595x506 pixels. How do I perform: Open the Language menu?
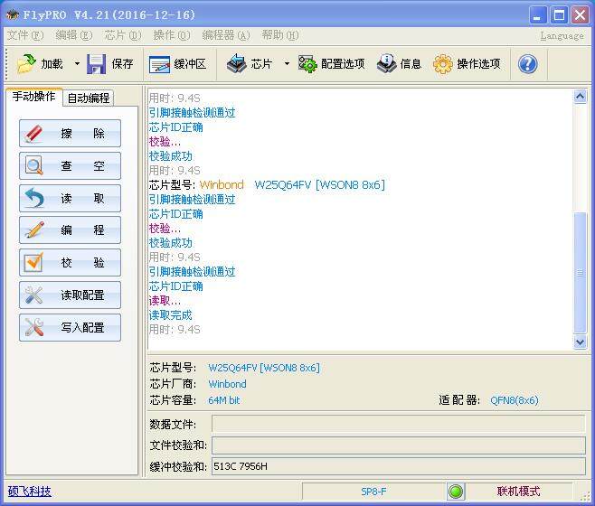point(562,35)
